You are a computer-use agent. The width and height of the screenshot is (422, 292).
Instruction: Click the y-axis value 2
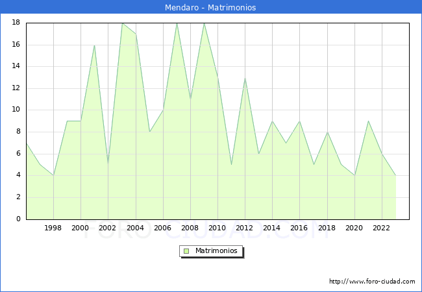point(18,197)
